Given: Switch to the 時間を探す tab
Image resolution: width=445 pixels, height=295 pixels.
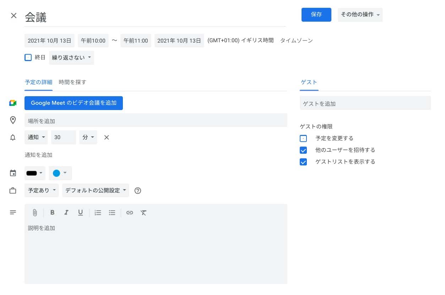Looking at the screenshot, I should click(x=72, y=82).
